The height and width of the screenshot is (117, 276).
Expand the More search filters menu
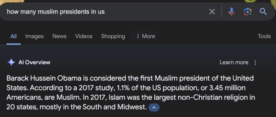click(146, 36)
